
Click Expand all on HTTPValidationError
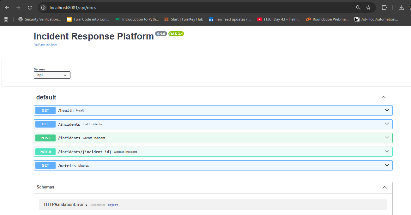98,205
